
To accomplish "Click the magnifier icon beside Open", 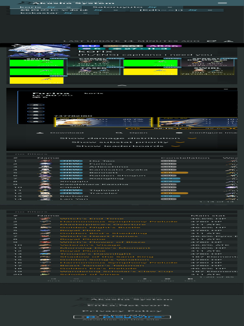I will point(119,133).
